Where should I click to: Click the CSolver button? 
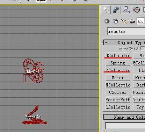pyautogui.click(x=118, y=92)
